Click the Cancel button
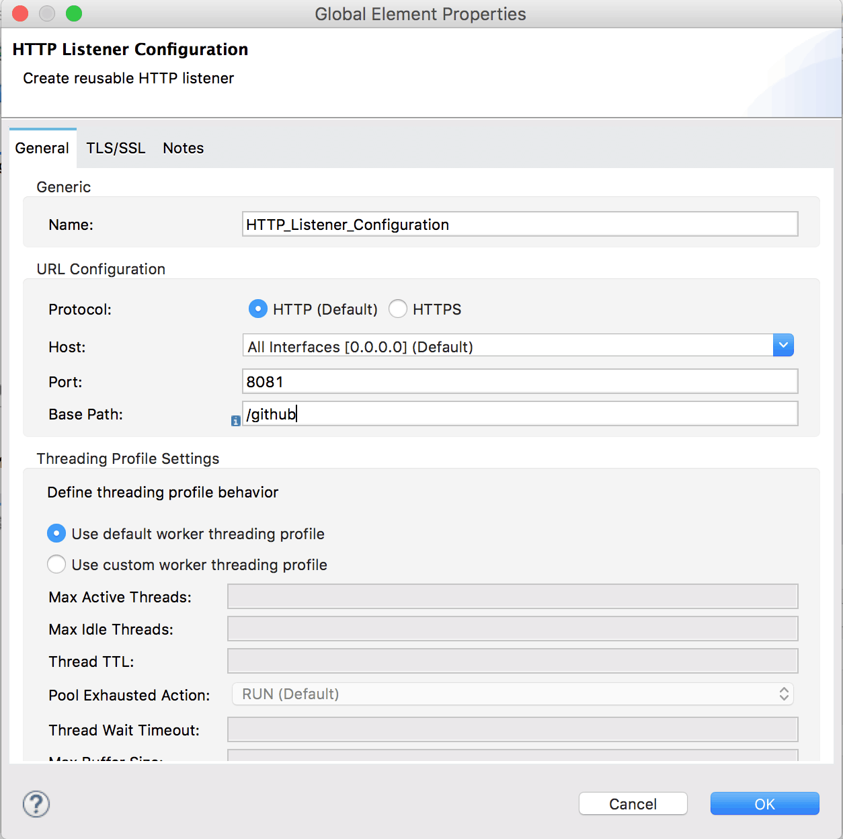 (x=633, y=804)
